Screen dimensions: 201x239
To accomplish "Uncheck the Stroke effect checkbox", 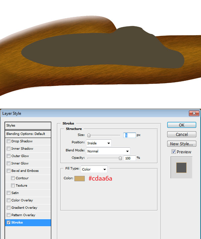I will pyautogui.click(x=8, y=223).
